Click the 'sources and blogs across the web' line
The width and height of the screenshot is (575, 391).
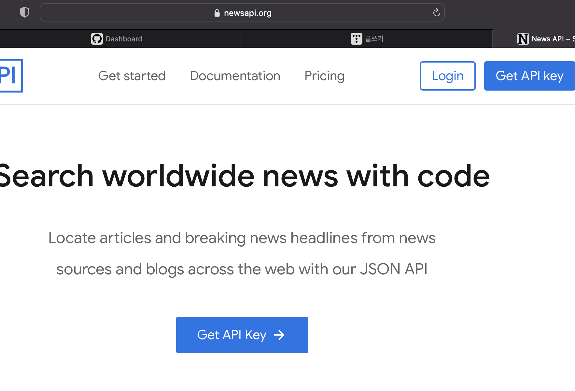(x=242, y=269)
